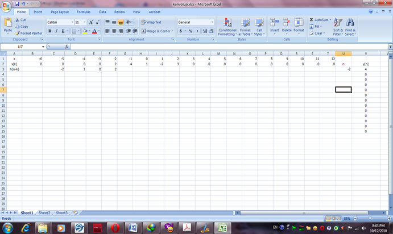The height and width of the screenshot is (234, 393).
Task: Cut the selected cells
Action: coord(20,20)
